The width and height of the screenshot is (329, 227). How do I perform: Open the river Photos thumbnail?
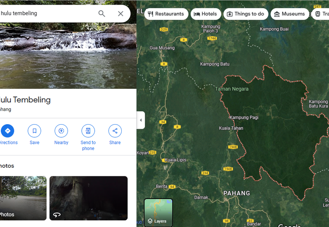pyautogui.click(x=23, y=198)
